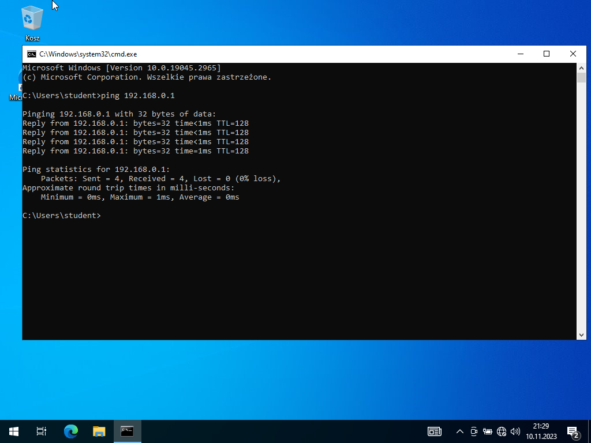Click the cmd.exe title bar system icon

click(32, 54)
